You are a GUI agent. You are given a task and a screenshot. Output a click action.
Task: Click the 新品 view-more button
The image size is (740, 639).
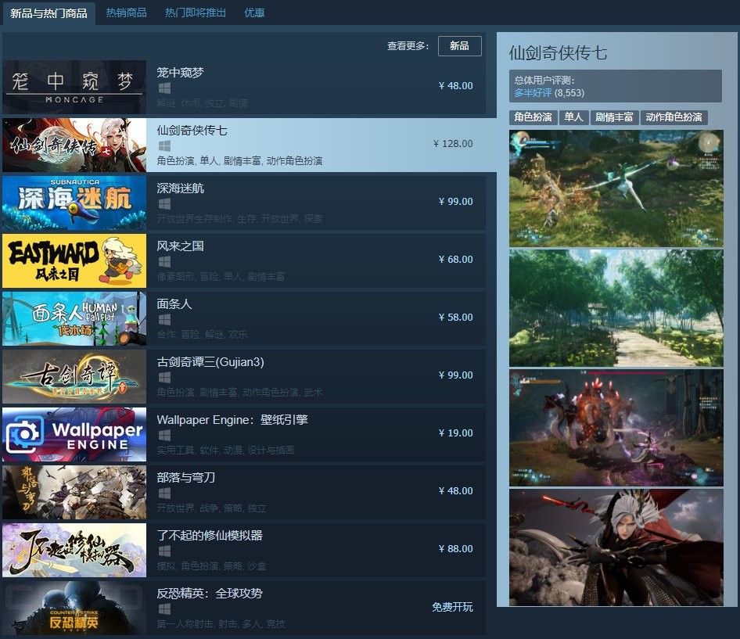click(x=460, y=46)
